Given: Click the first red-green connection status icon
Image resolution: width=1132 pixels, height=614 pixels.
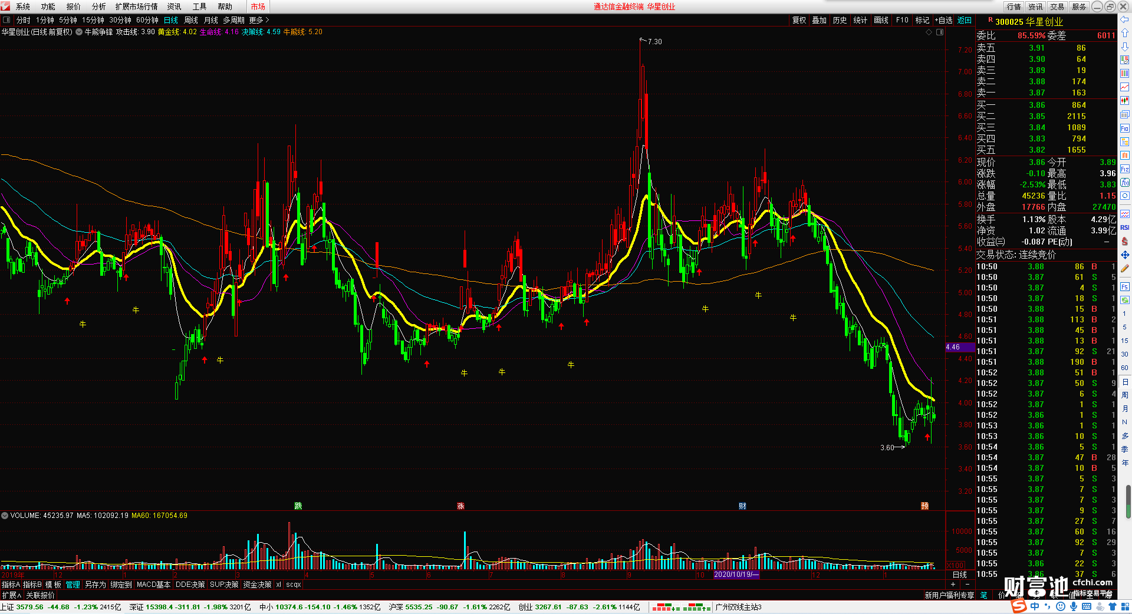Looking at the screenshot, I should coord(666,607).
